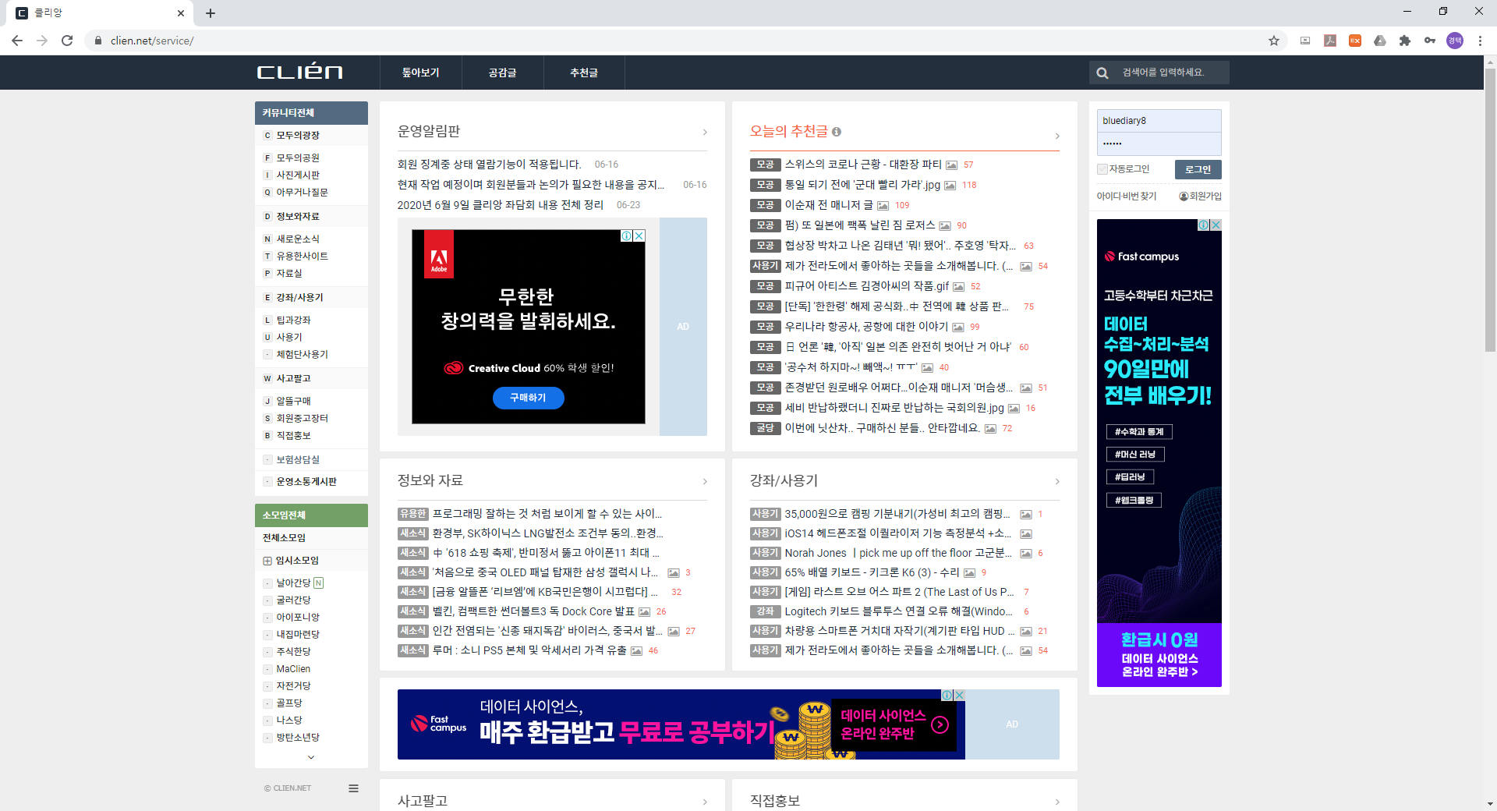Click the page vertical scrollbar thumb
The width and height of the screenshot is (1497, 811).
click(x=1490, y=211)
